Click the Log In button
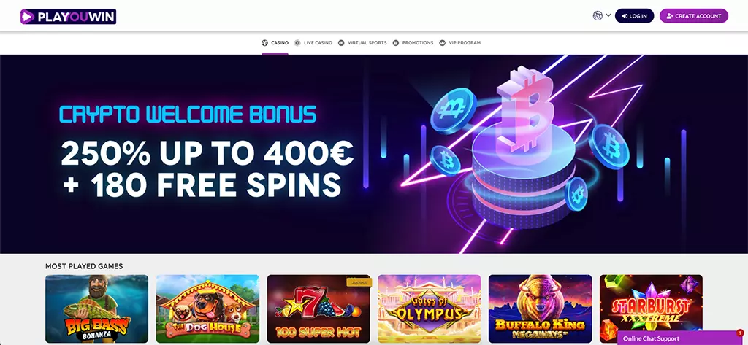748x345 pixels. tap(635, 16)
